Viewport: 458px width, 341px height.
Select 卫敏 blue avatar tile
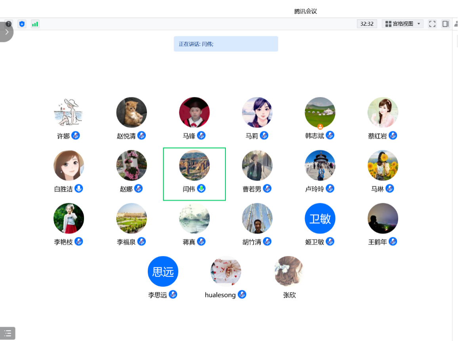pyautogui.click(x=320, y=219)
